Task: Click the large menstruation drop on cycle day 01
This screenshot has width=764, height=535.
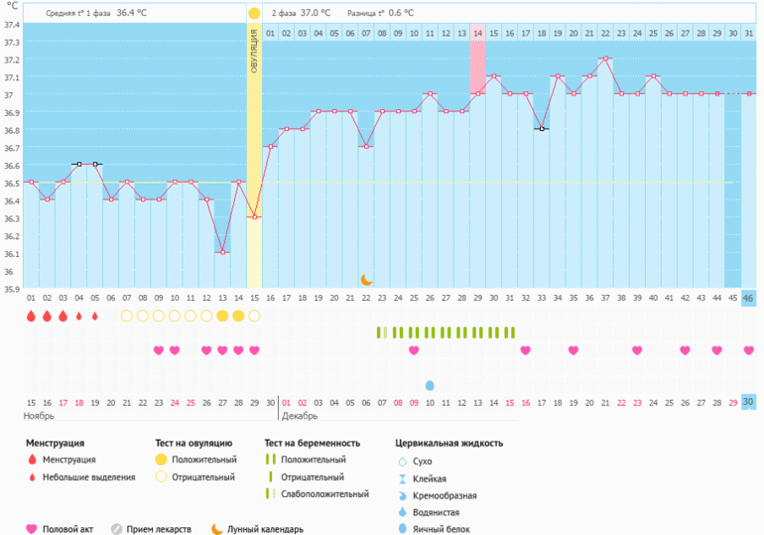Action: click(31, 316)
